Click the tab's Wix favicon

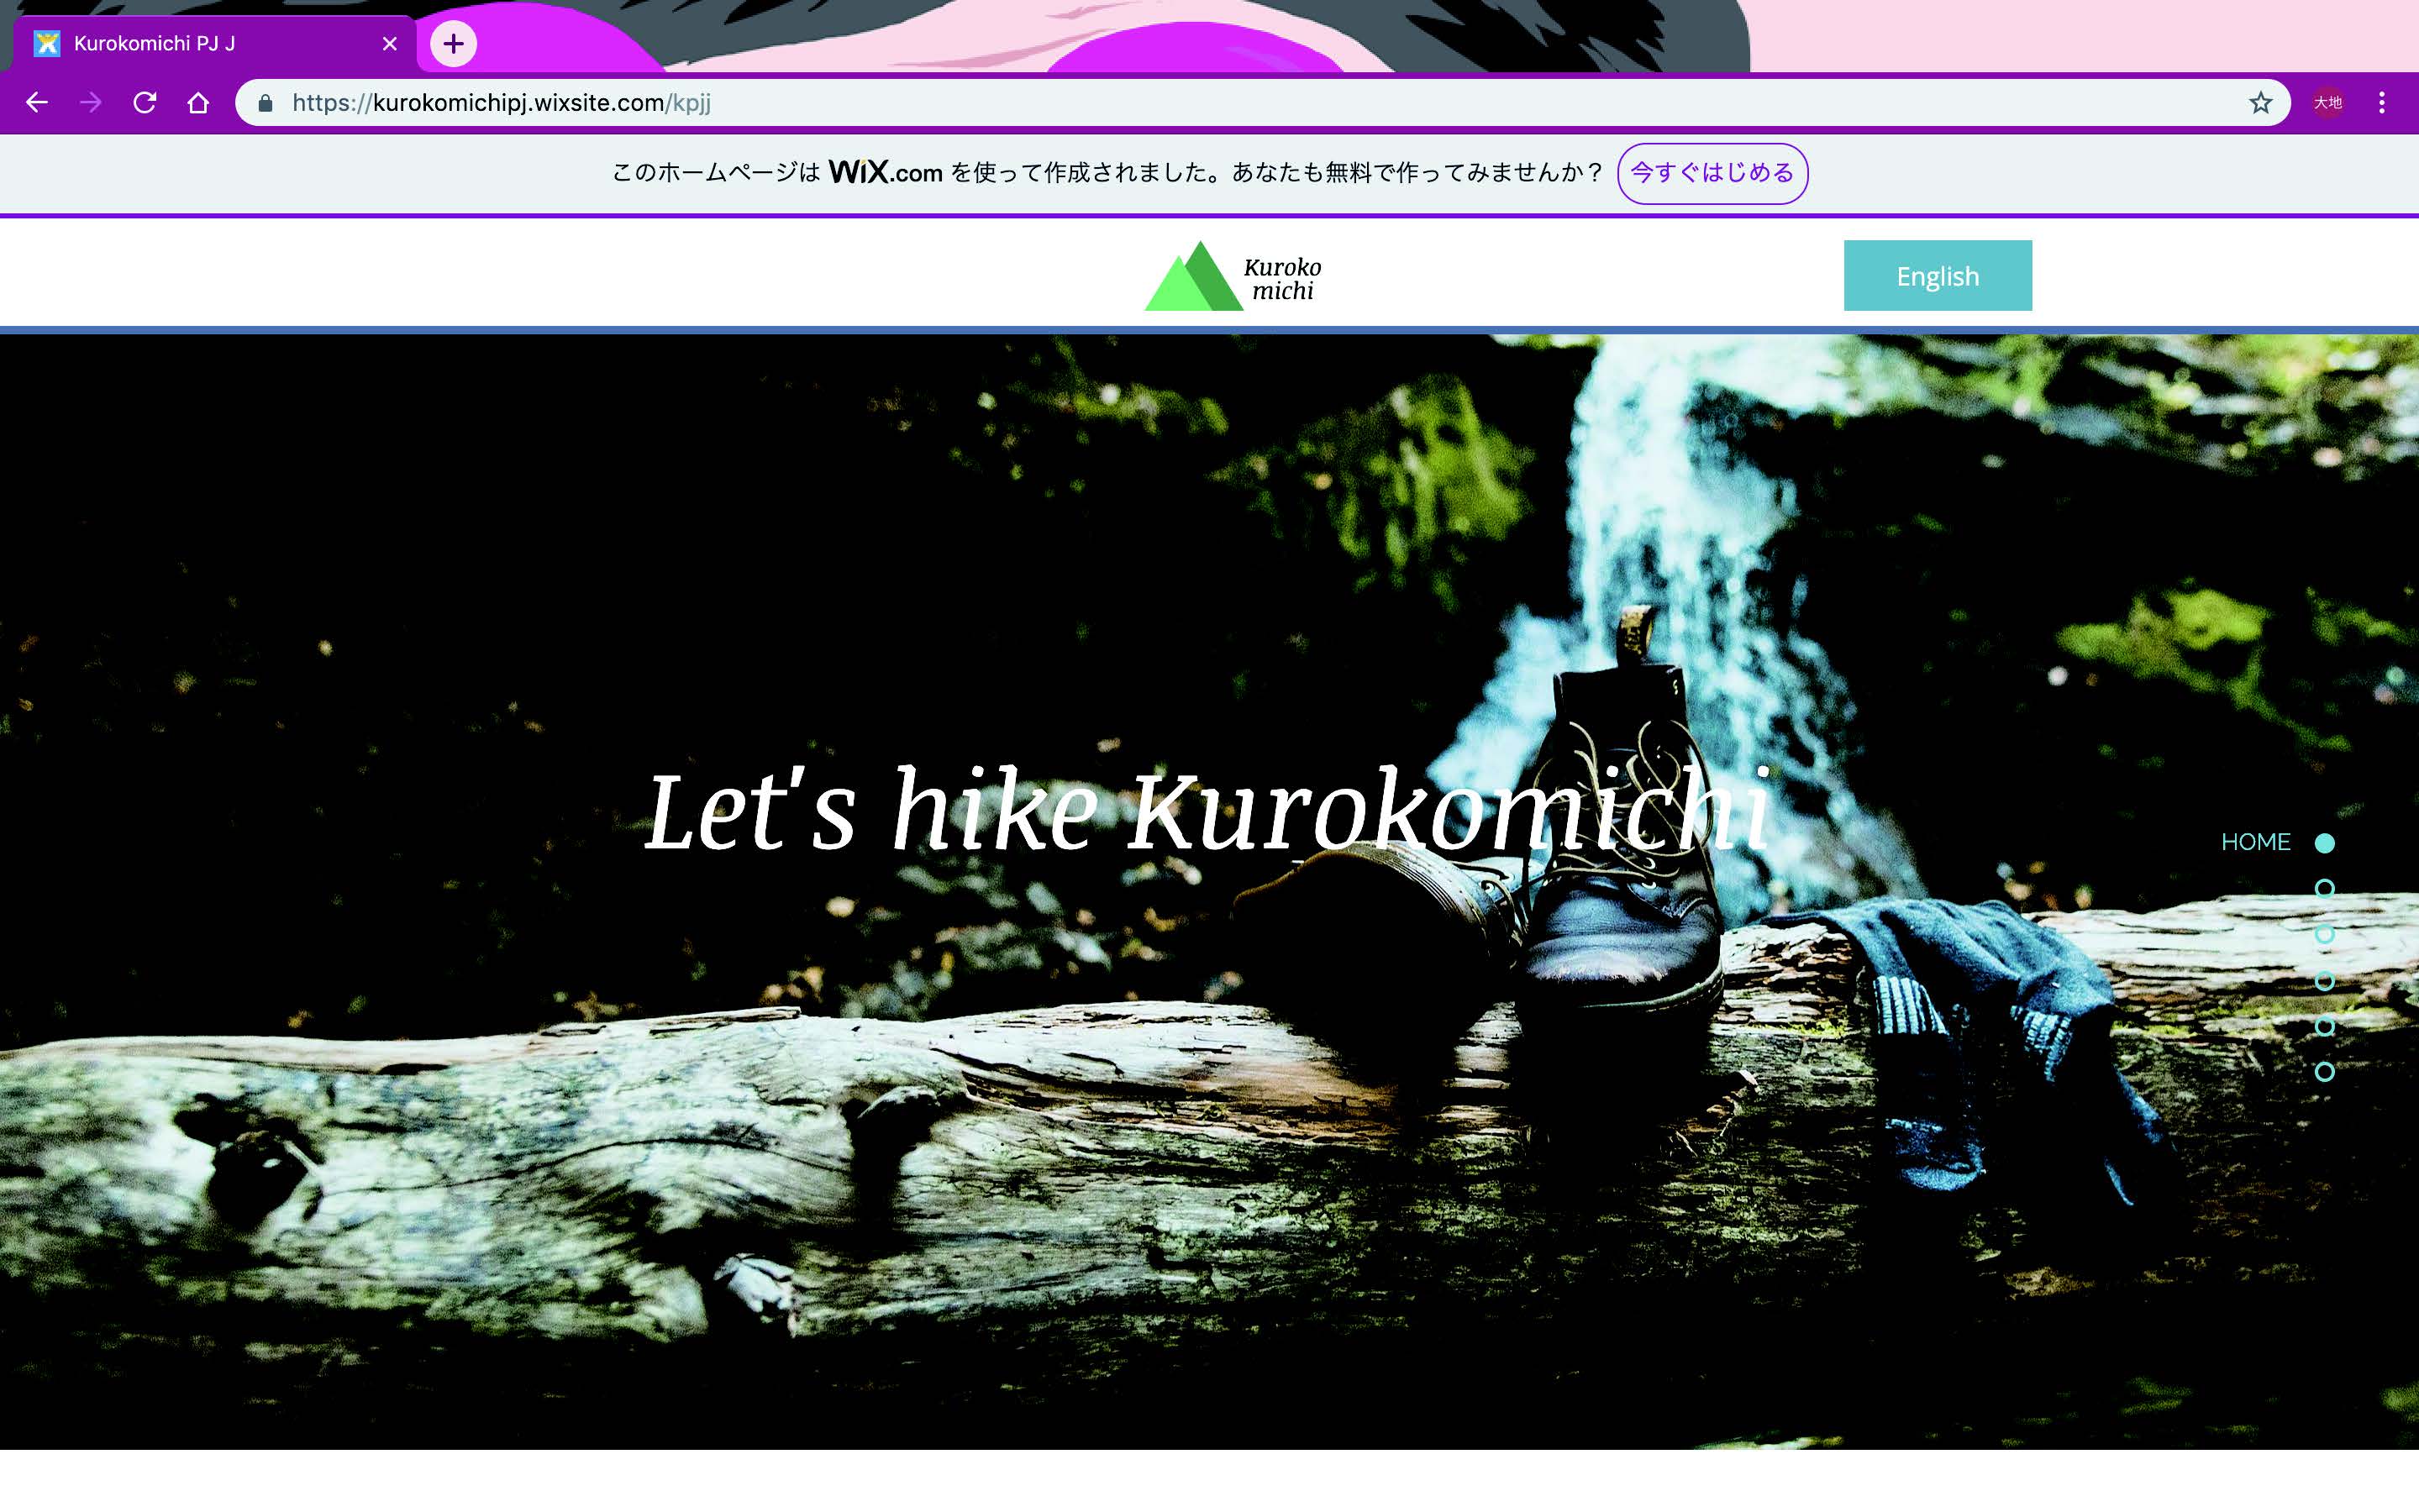pyautogui.click(x=47, y=44)
